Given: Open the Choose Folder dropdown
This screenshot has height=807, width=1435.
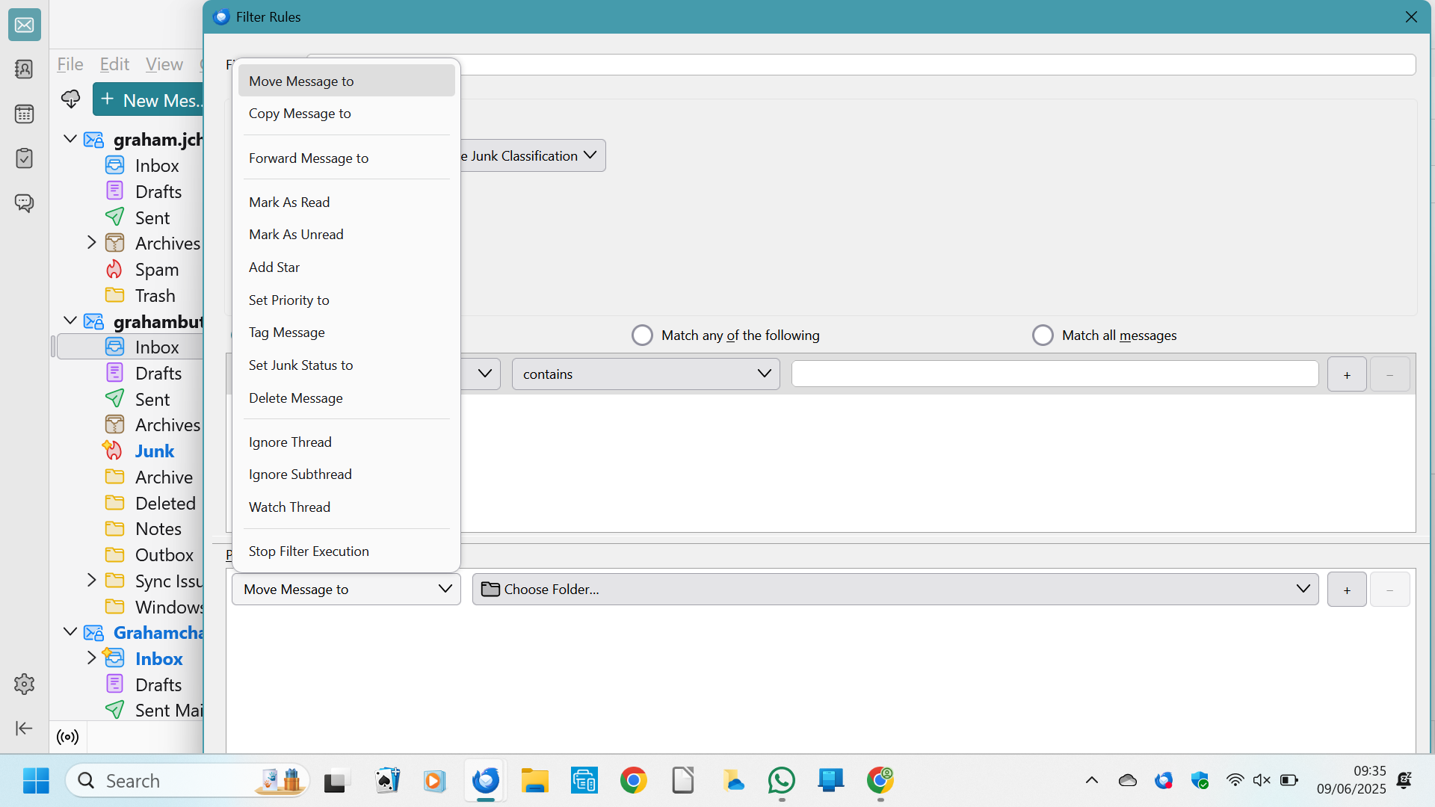Looking at the screenshot, I should (895, 590).
